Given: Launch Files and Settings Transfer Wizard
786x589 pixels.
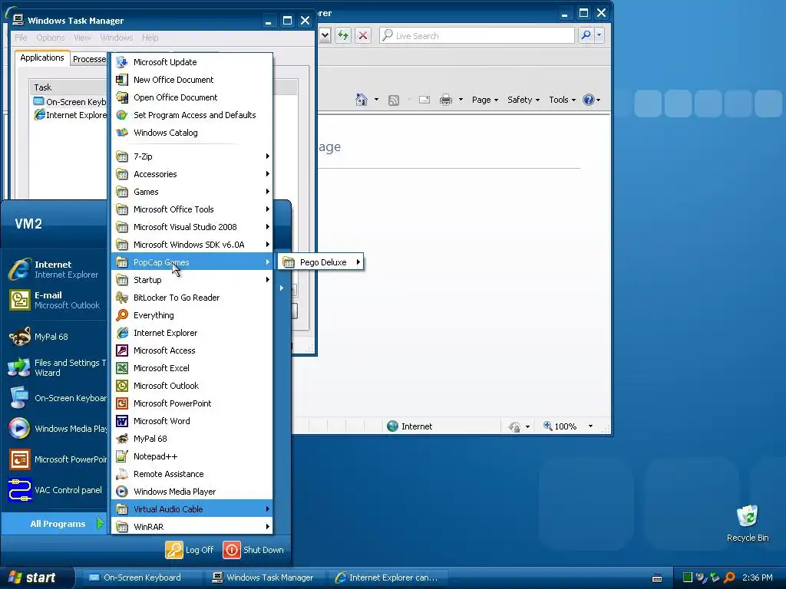Looking at the screenshot, I should point(55,367).
